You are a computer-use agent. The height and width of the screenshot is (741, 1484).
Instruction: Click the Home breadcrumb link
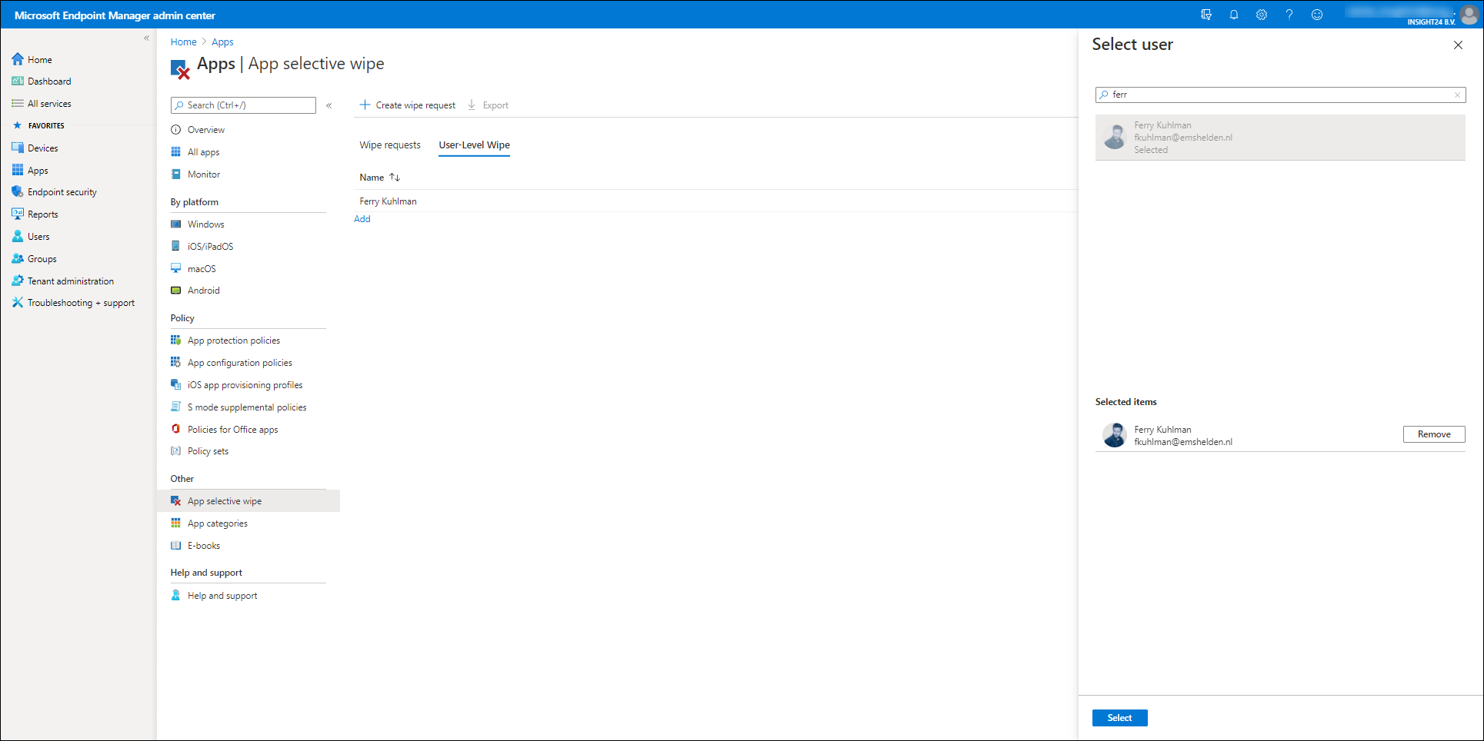tap(183, 42)
